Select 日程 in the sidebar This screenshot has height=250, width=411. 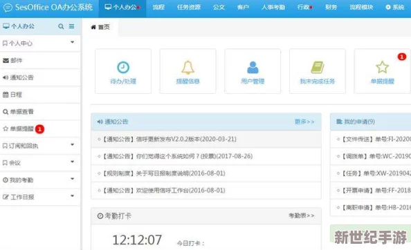[40, 95]
